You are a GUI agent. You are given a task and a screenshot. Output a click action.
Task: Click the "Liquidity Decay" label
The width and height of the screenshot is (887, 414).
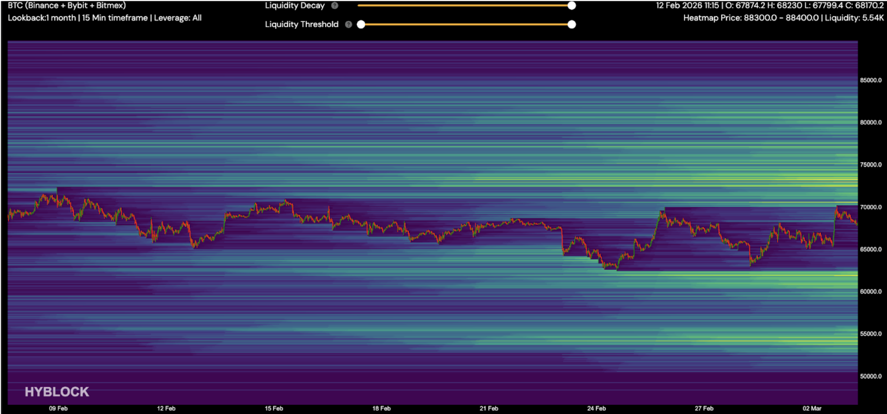point(295,6)
